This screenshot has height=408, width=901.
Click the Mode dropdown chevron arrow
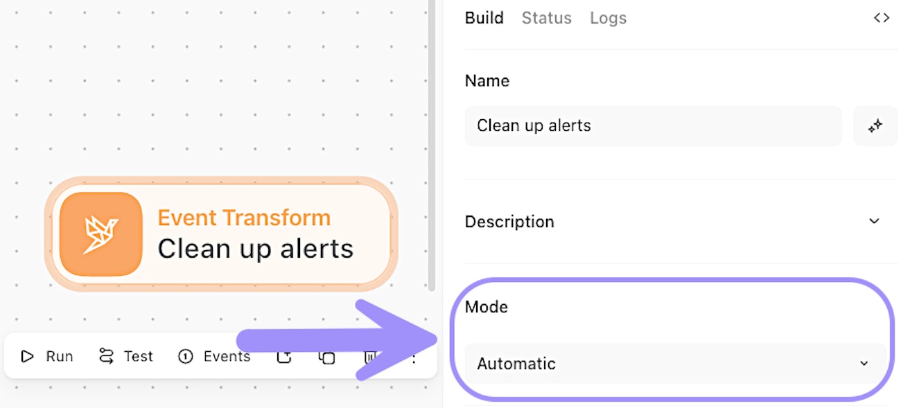pos(864,364)
